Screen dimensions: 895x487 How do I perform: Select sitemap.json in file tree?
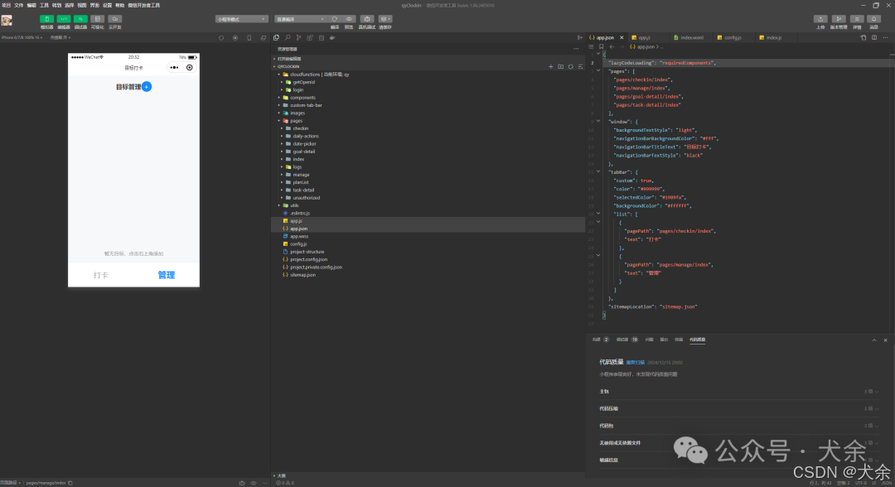[302, 275]
